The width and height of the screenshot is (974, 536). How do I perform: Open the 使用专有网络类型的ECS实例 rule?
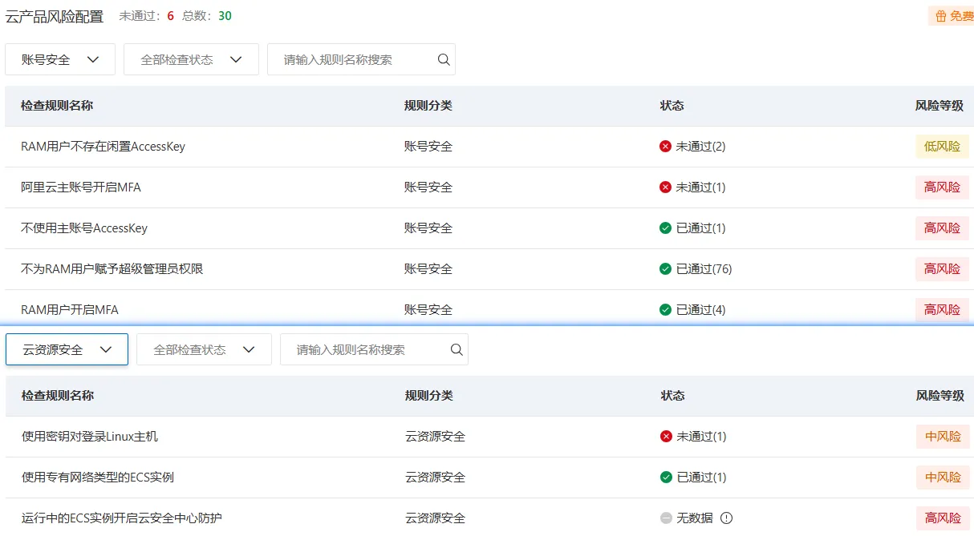[x=98, y=478]
